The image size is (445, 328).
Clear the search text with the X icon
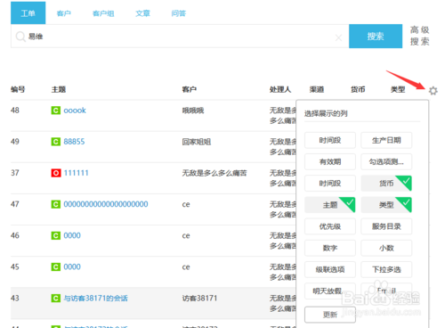(338, 37)
